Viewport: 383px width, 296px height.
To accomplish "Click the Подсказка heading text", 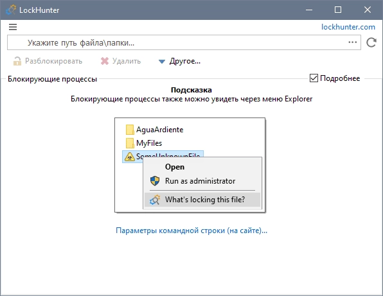I will (191, 90).
